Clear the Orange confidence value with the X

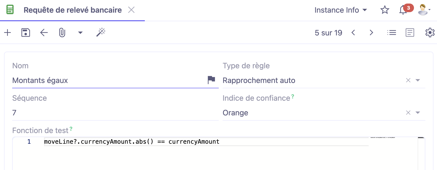[408, 113]
